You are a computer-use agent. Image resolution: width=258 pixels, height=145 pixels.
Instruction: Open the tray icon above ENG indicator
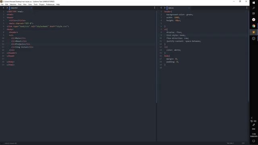pos(254,125)
